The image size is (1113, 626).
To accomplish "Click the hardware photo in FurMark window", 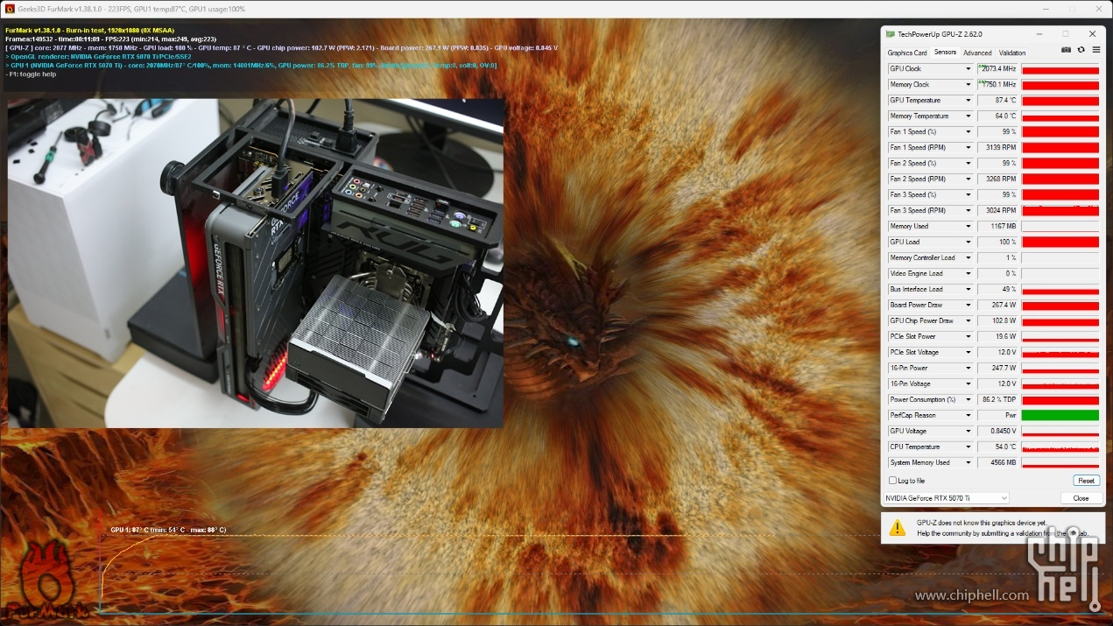I will [x=256, y=263].
